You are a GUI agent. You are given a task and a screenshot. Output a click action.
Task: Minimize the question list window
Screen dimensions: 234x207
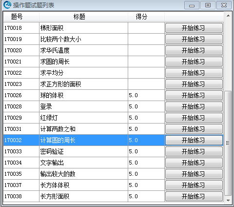(192, 5)
